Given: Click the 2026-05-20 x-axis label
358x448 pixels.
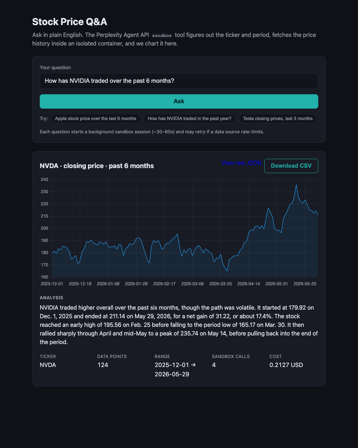Looking at the screenshot, I should point(305,283).
